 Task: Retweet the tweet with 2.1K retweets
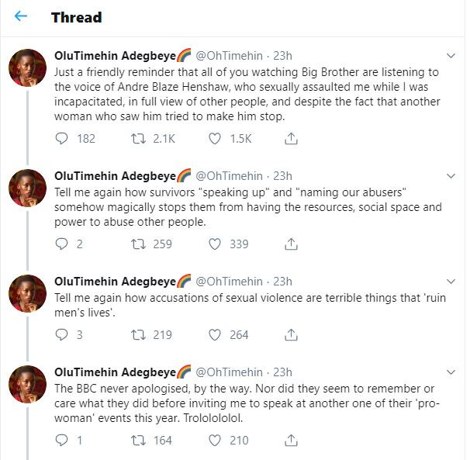140,138
